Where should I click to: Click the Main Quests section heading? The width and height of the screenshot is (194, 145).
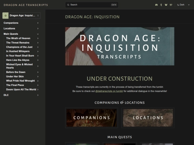coord(120,137)
